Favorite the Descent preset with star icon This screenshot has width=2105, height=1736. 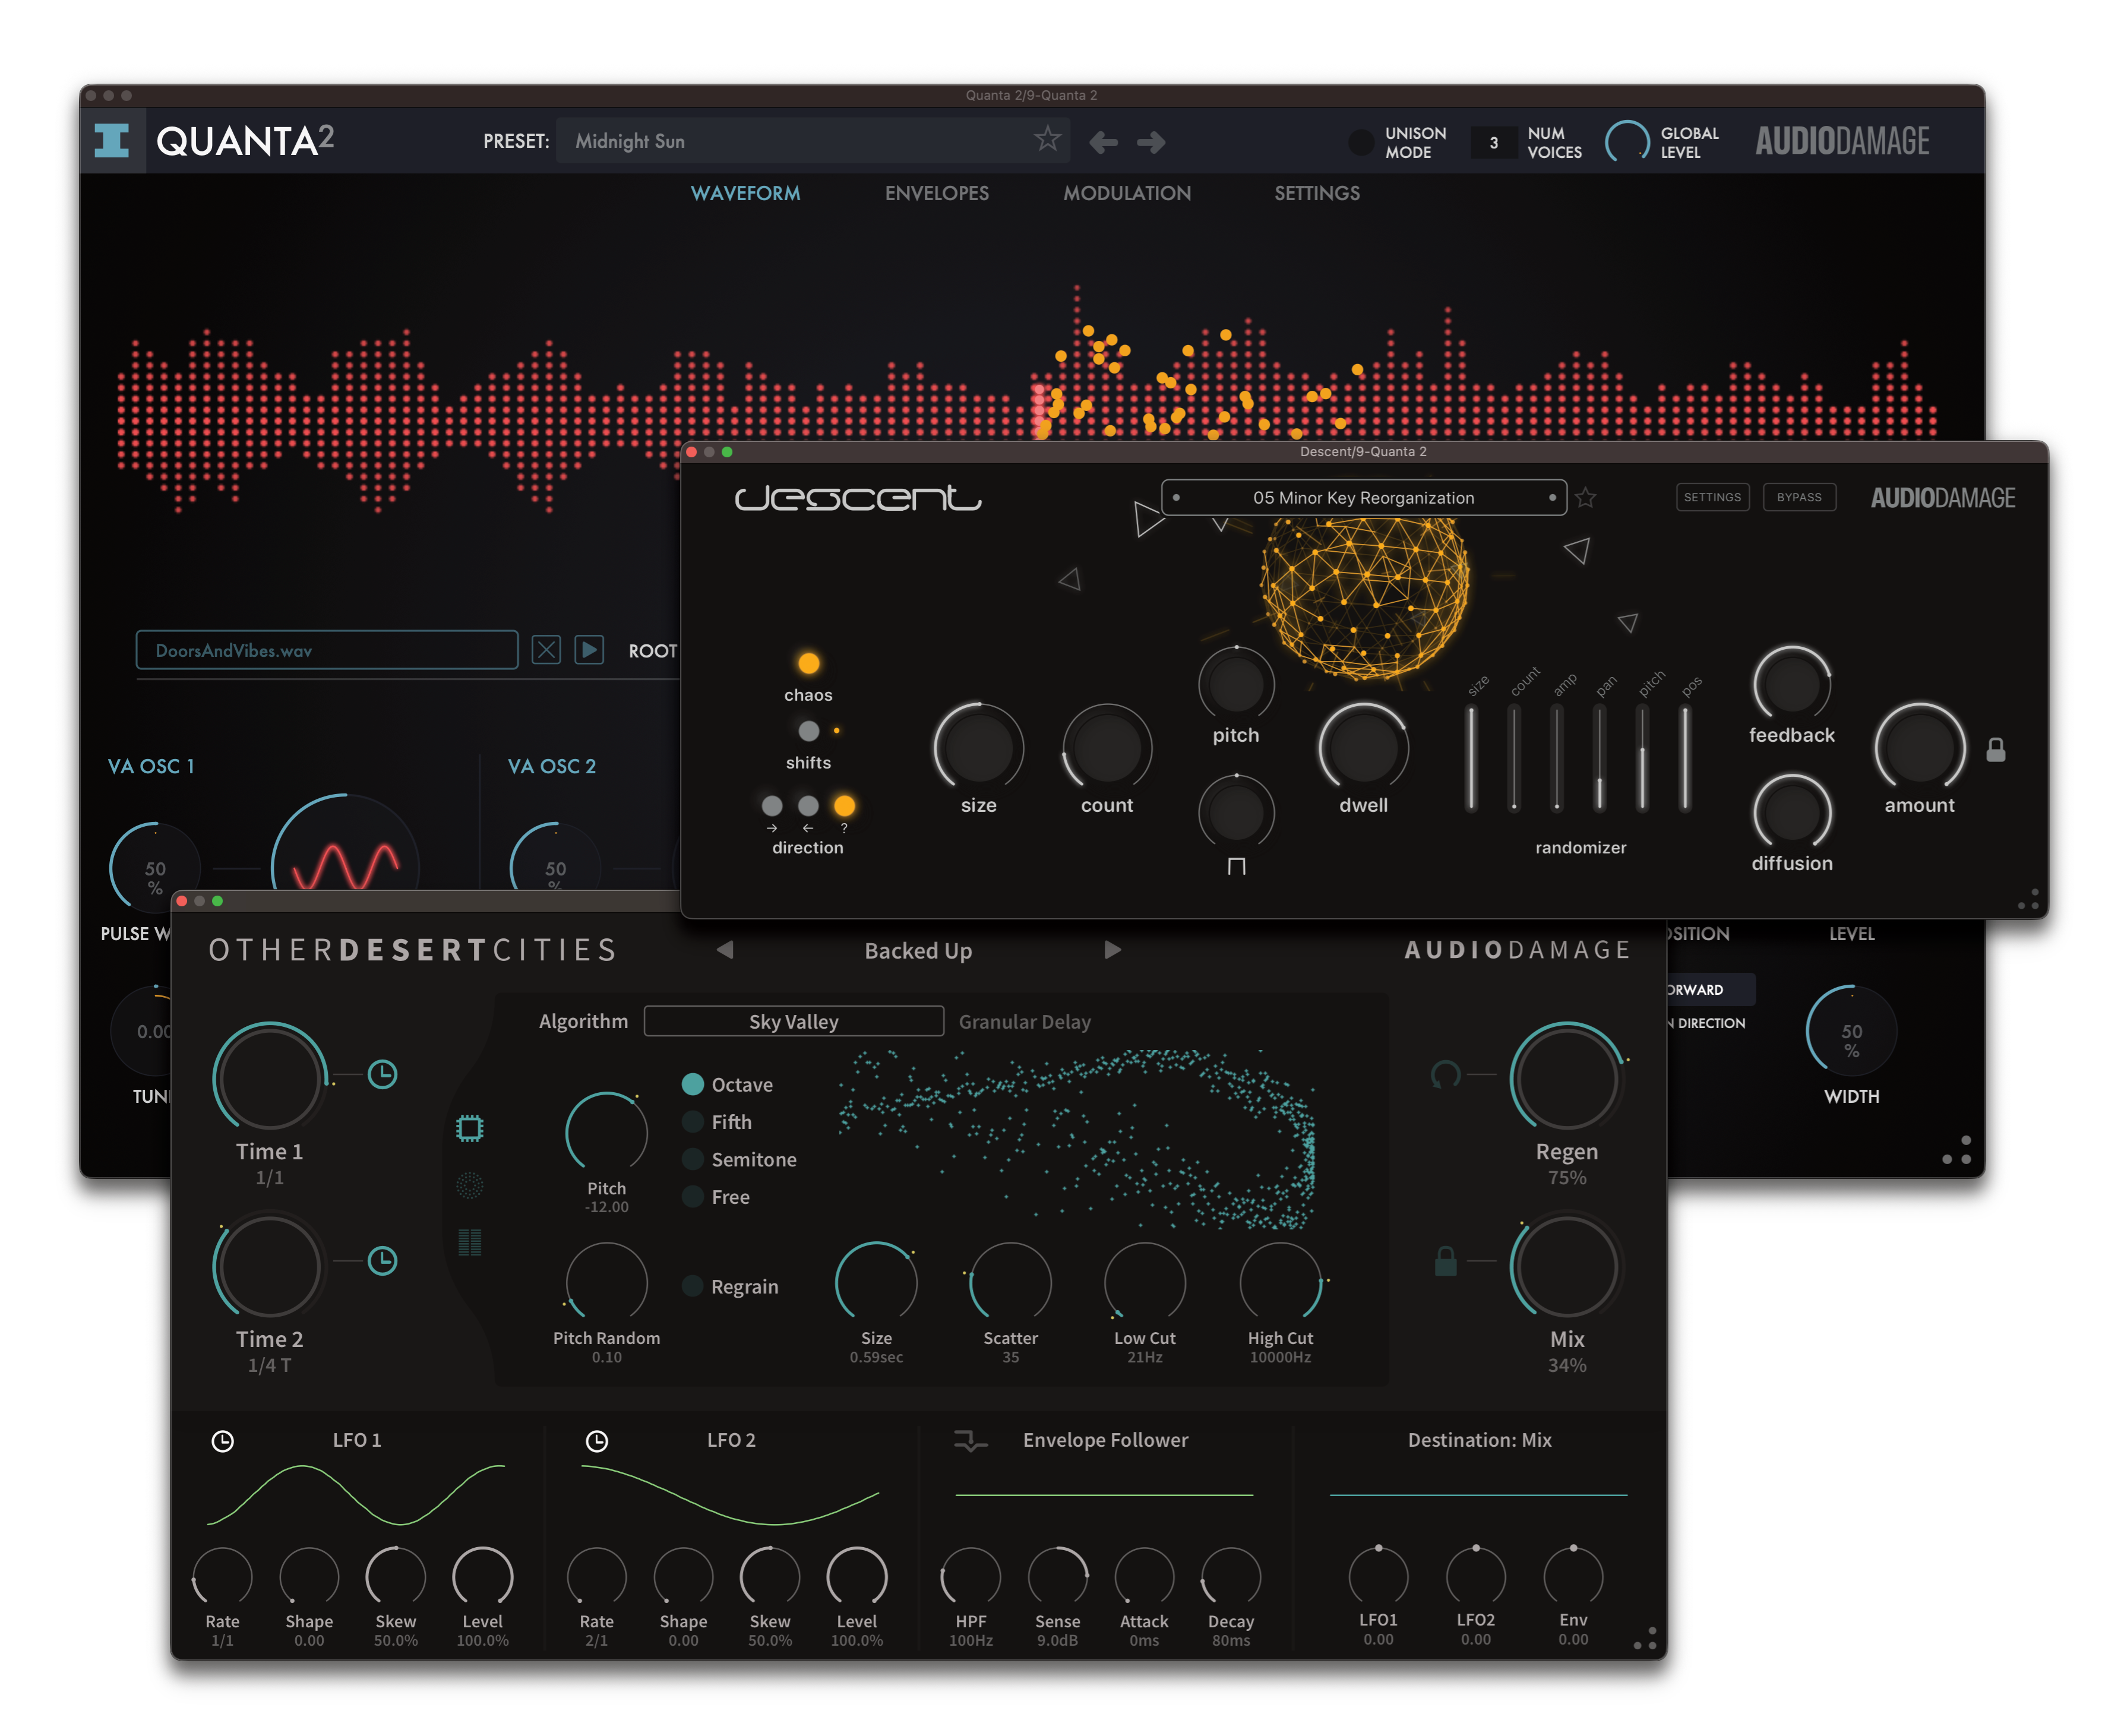1585,497
